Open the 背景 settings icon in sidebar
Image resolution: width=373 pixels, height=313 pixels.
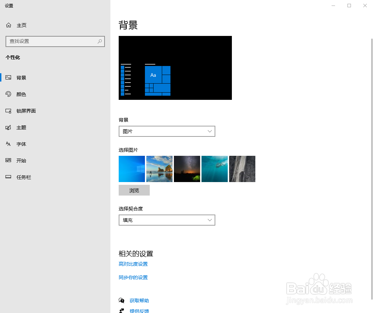8,77
